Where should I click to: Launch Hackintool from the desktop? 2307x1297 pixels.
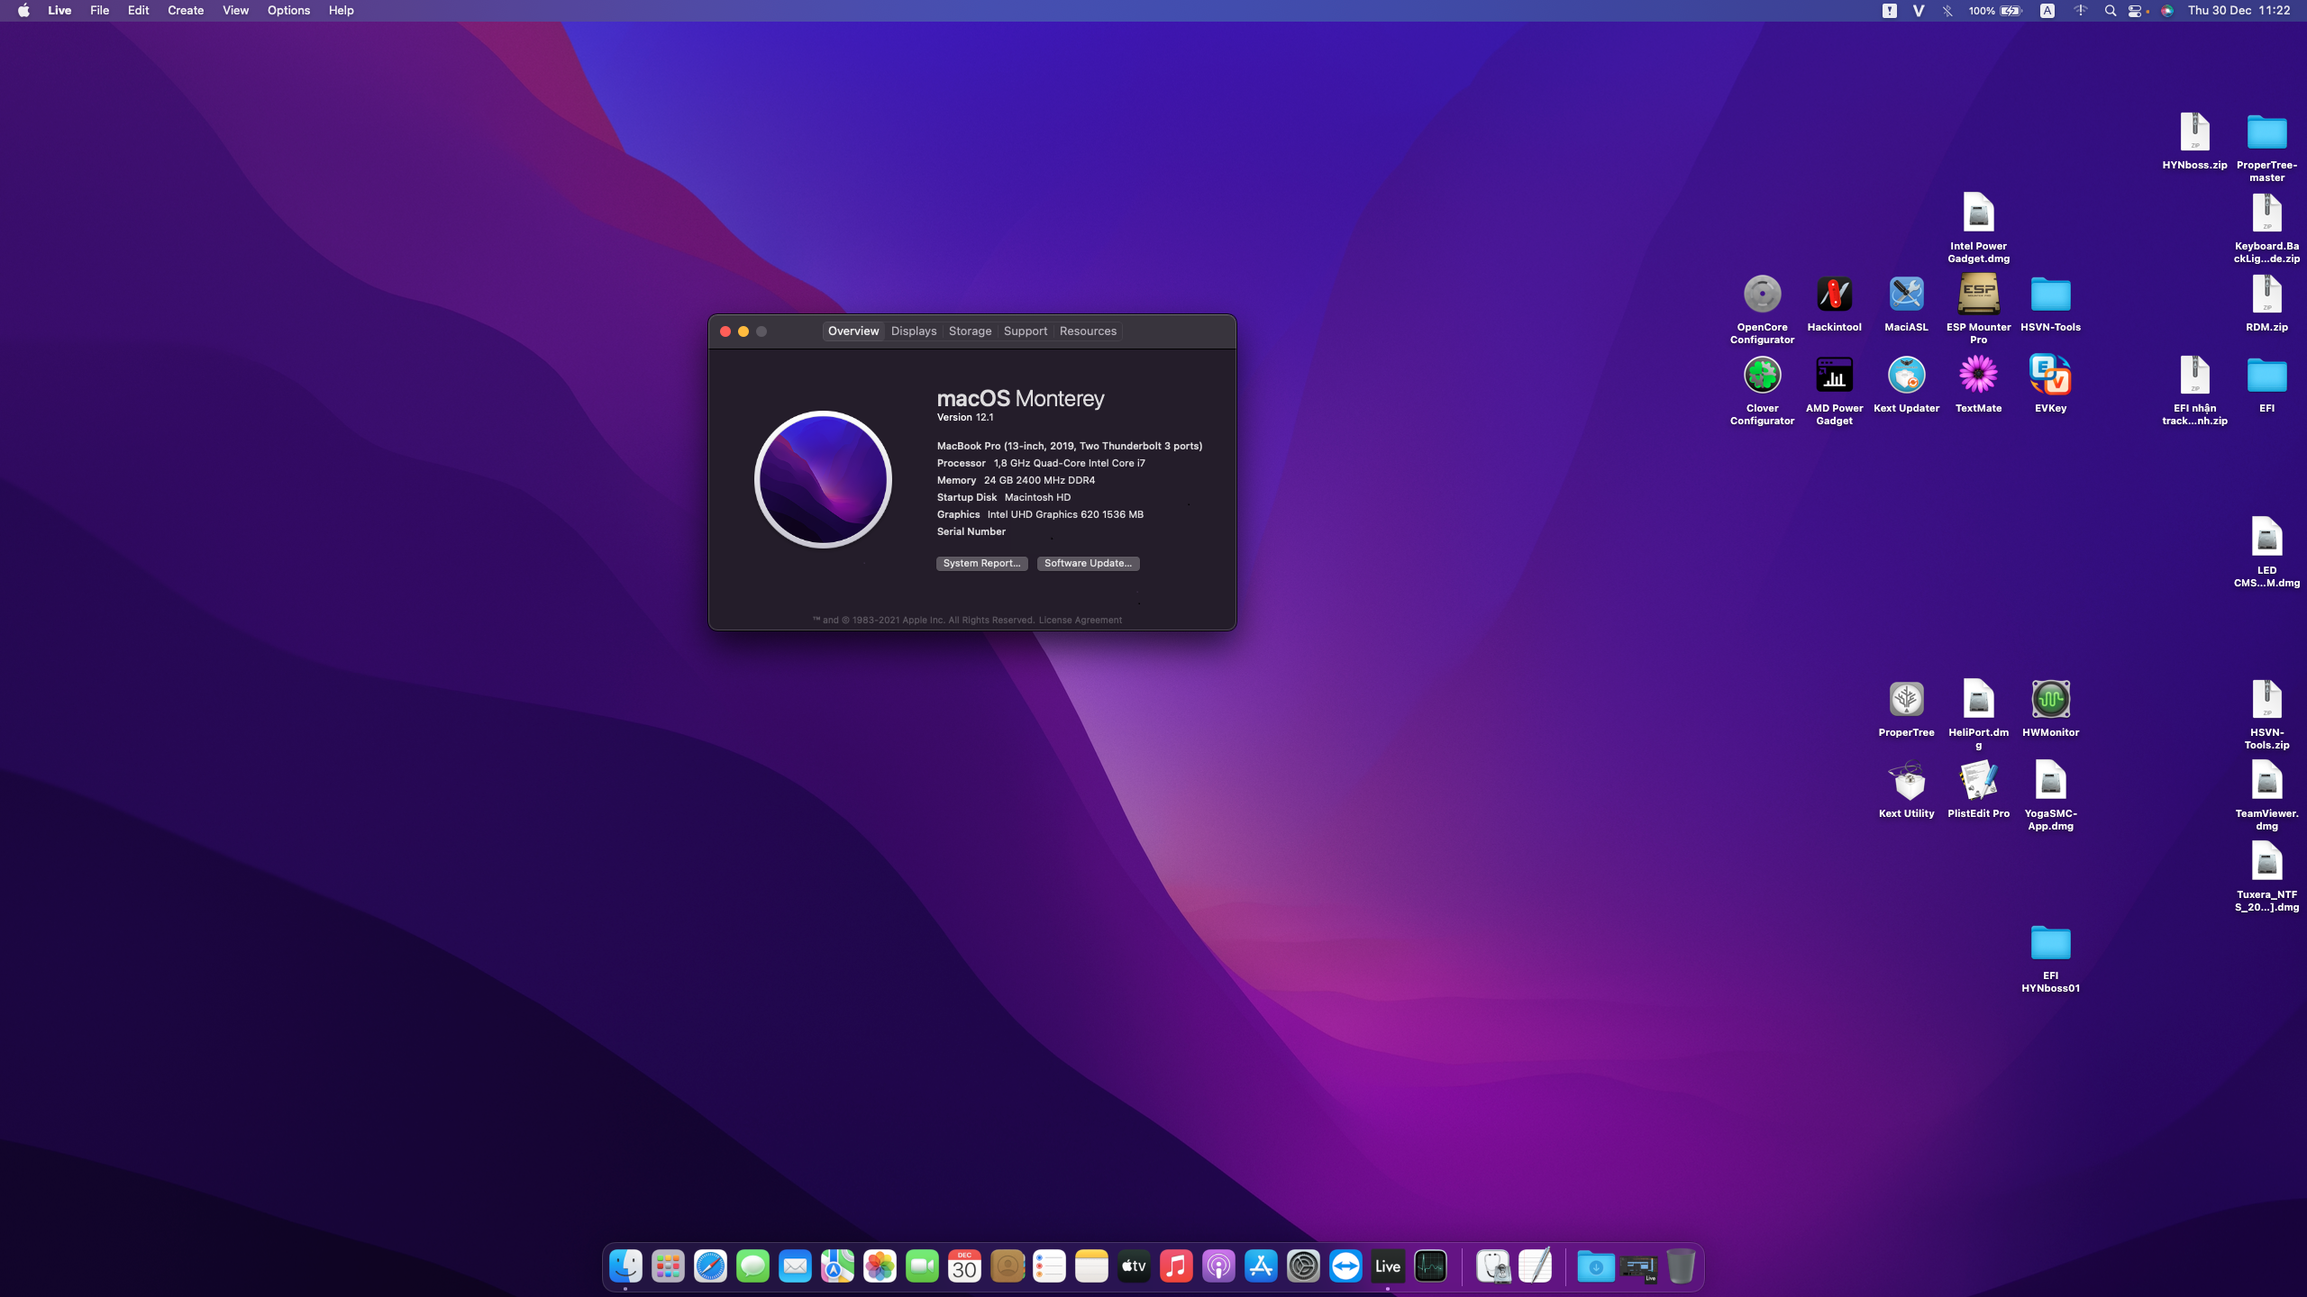(x=1834, y=295)
